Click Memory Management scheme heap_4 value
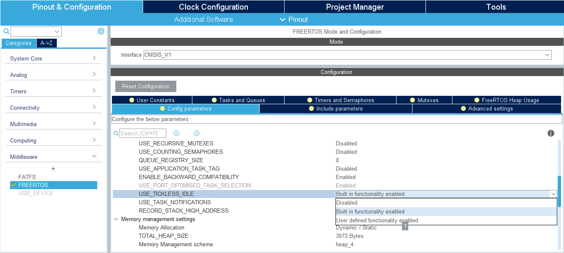This screenshot has width=564, height=253. click(x=344, y=244)
